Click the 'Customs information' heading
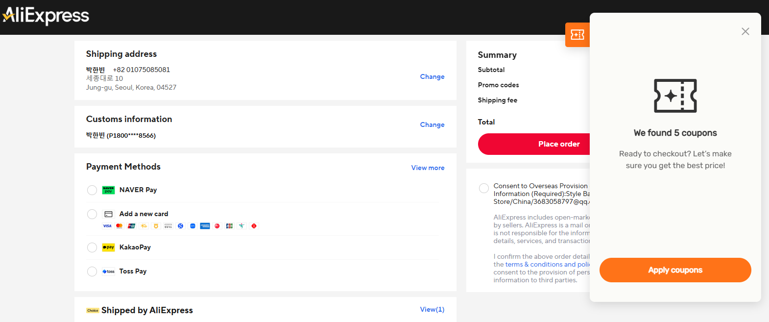The width and height of the screenshot is (769, 322). tap(129, 119)
